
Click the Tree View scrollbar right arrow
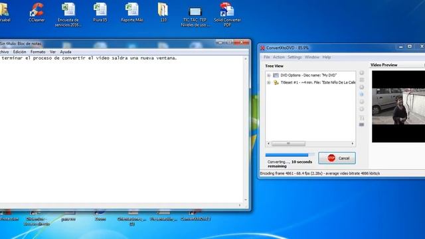(353, 143)
